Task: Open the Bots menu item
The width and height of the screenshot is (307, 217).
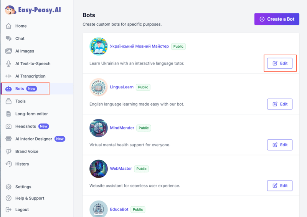Action: coord(20,89)
